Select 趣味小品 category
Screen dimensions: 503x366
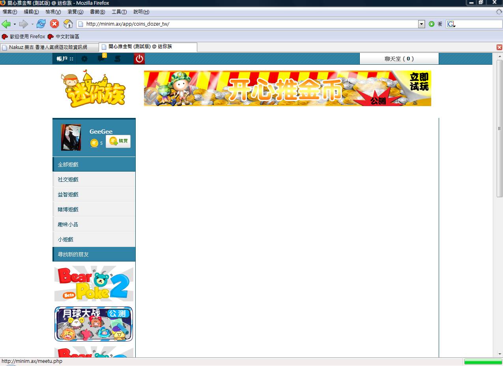[x=94, y=224]
